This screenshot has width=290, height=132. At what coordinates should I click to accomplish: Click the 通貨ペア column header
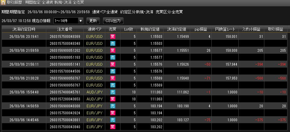pyautogui.click(x=95, y=29)
